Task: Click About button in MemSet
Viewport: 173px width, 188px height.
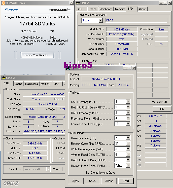Action: (109, 181)
